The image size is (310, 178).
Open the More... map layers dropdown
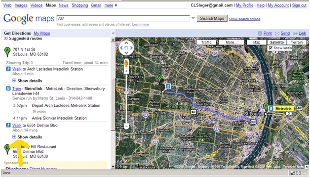point(231,42)
